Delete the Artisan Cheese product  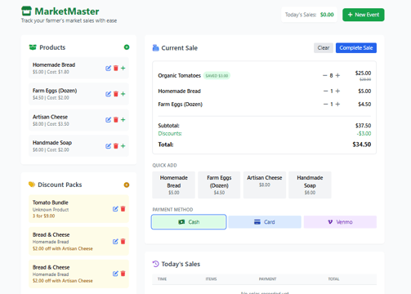(x=116, y=120)
